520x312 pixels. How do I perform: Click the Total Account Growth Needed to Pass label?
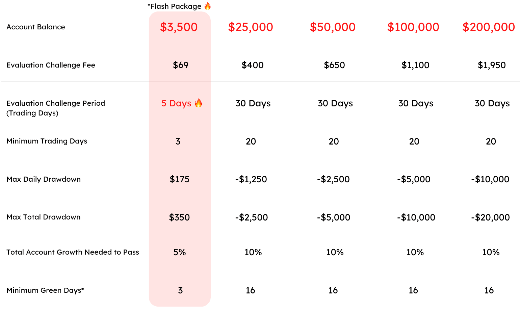point(73,252)
